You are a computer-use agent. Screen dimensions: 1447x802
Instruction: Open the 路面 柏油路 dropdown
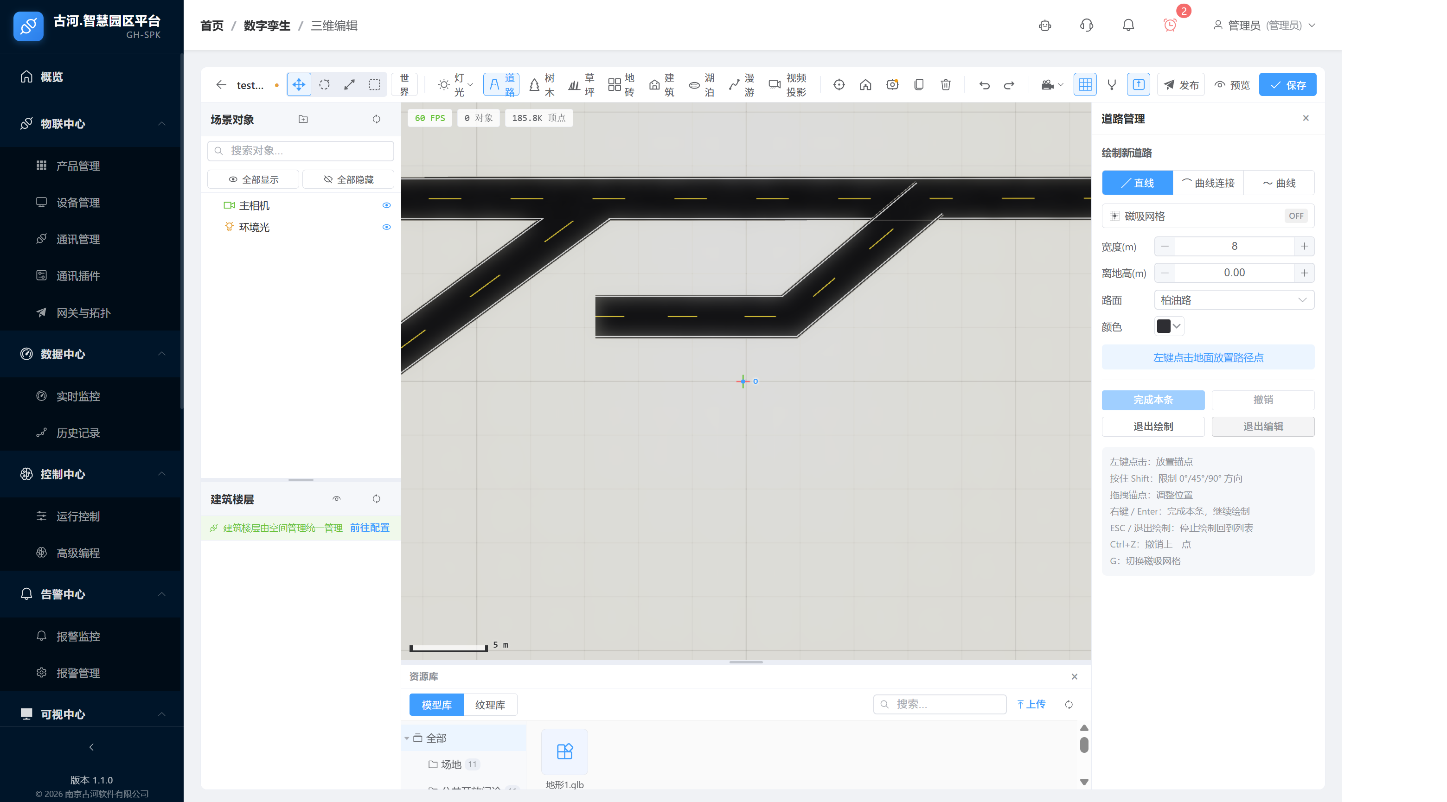pos(1234,300)
